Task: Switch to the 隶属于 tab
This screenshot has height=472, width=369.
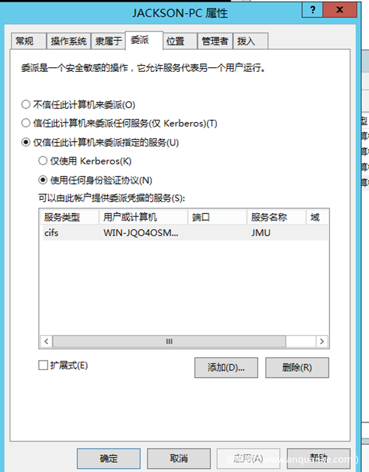Action: tap(108, 41)
